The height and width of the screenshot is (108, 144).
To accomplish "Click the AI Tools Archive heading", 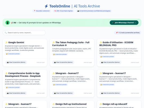I will 87,6.
